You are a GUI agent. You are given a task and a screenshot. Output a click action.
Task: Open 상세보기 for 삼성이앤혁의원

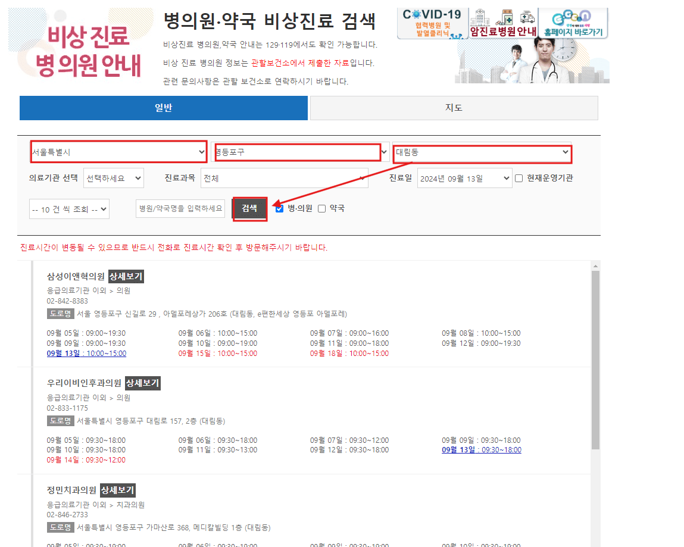click(x=126, y=277)
